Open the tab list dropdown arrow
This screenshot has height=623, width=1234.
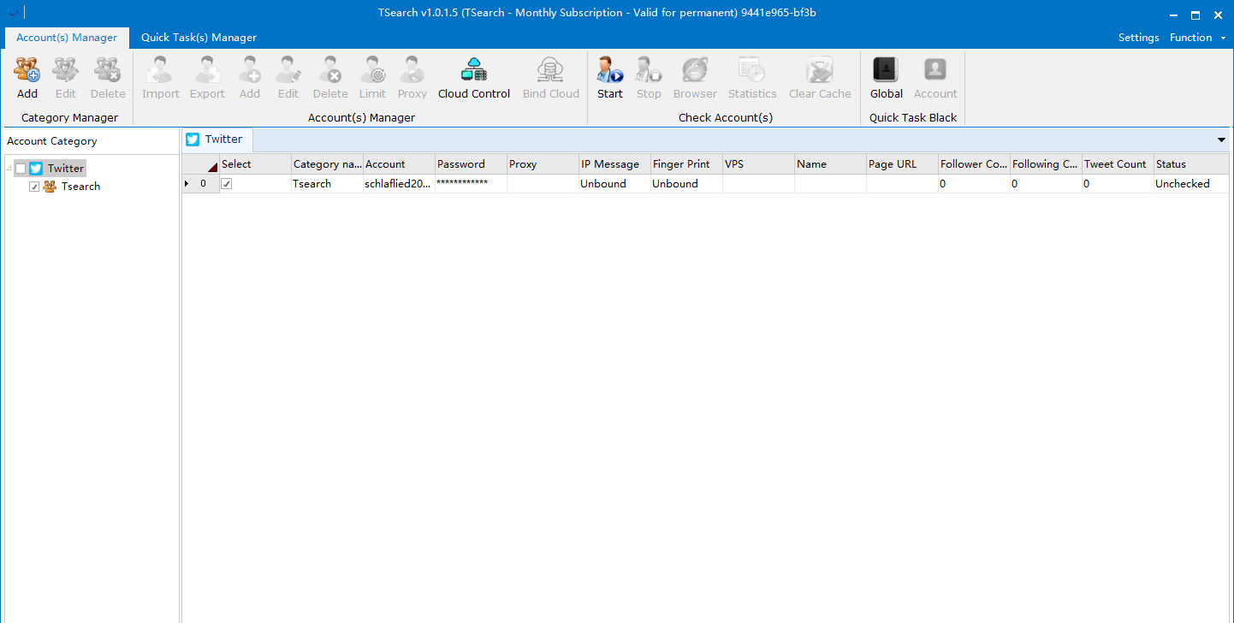1221,139
